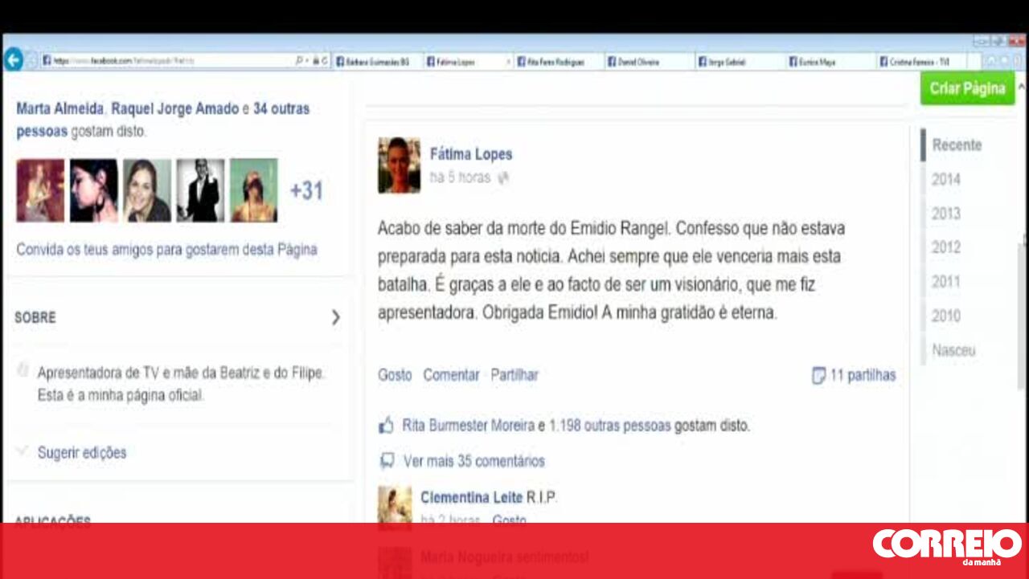
Task: Expand 'Ver mais 35 comentários'
Action: (474, 461)
